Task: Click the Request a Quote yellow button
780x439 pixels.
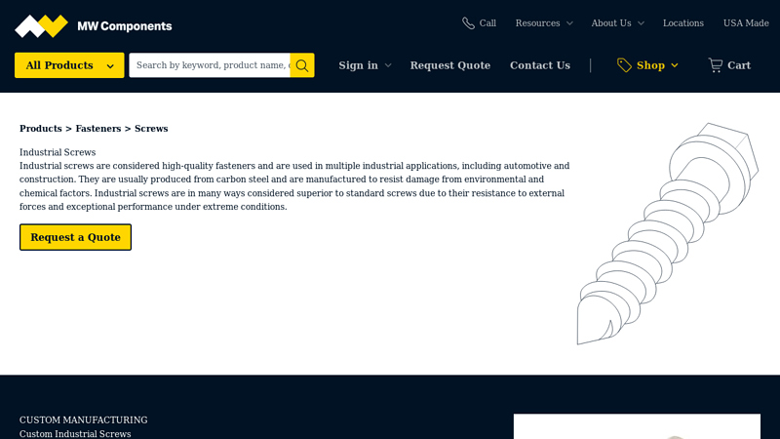Action: click(x=75, y=237)
